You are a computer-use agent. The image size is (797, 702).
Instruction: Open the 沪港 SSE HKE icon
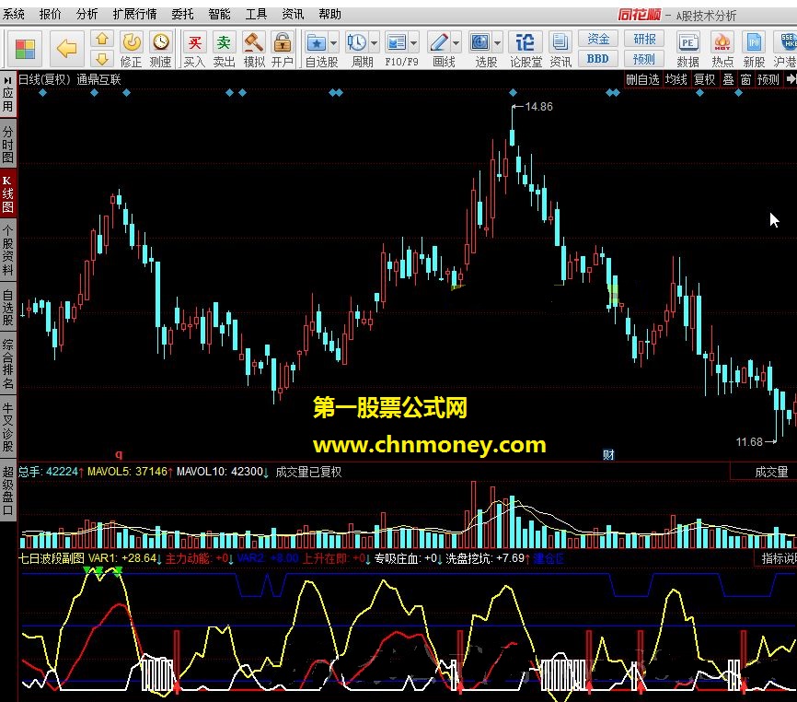point(785,50)
